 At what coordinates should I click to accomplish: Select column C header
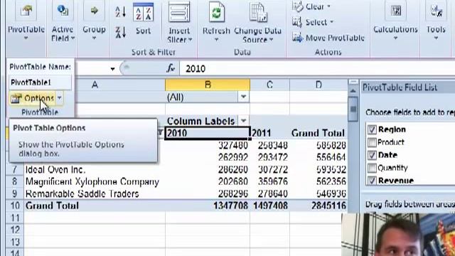tap(269, 85)
